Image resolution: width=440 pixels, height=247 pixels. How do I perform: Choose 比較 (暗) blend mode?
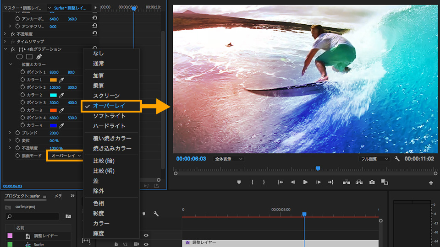[x=111, y=161]
